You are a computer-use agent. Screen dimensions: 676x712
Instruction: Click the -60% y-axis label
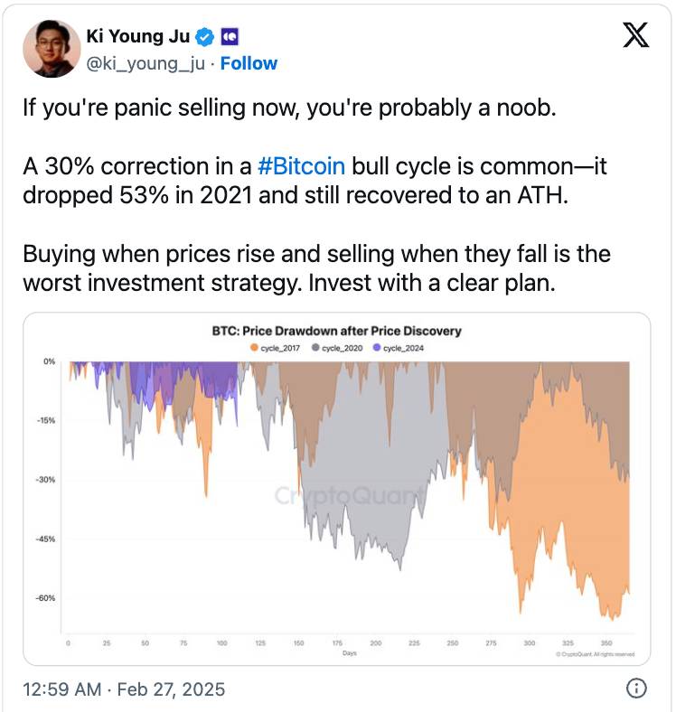coord(45,598)
